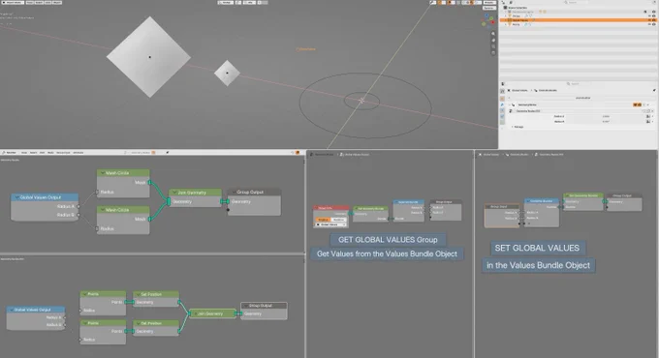This screenshot has width=659, height=358.
Task: Click the Mesh output socket of top Mesh Circle
Action: (x=150, y=183)
